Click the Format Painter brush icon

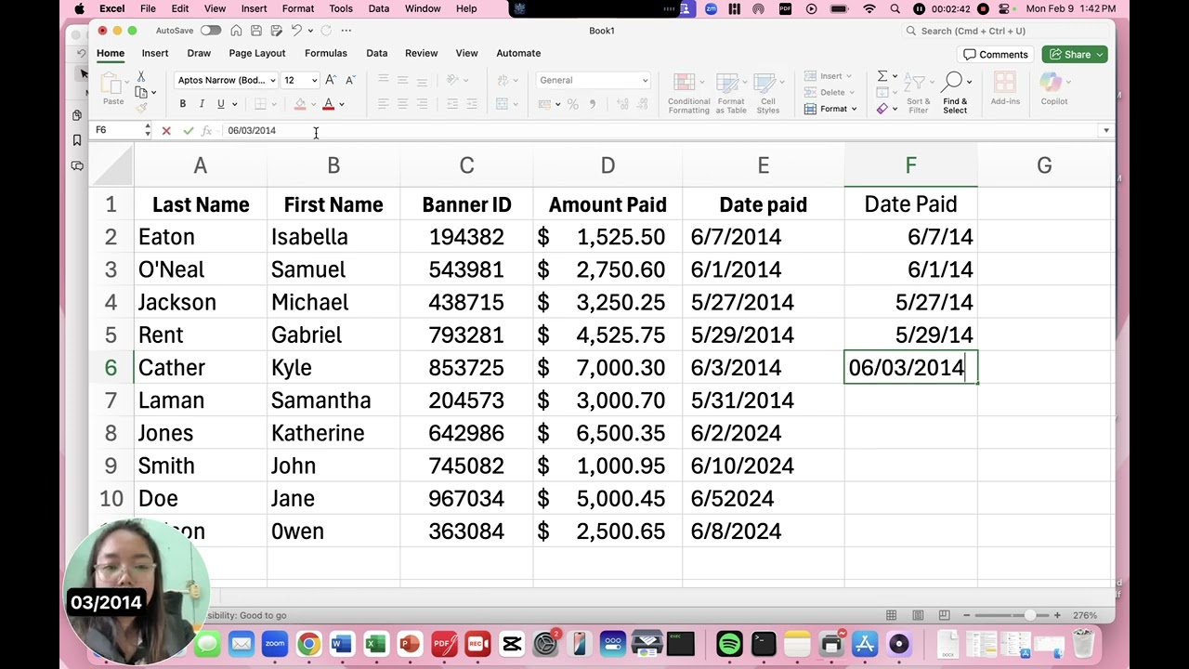141,108
